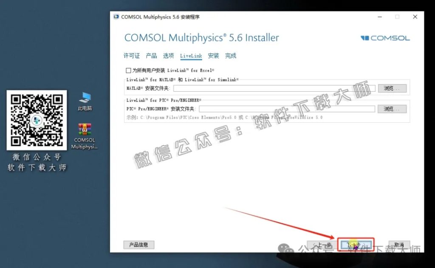This screenshot has height=268, width=435.
Task: Browse for the PTC Pro/ENGINEER installation folder
Action: pyautogui.click(x=392, y=108)
